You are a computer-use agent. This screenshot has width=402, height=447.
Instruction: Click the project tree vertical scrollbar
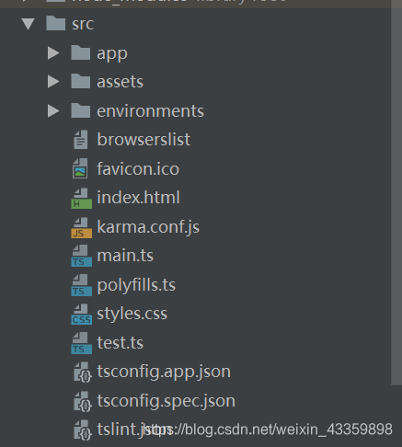pos(396,192)
